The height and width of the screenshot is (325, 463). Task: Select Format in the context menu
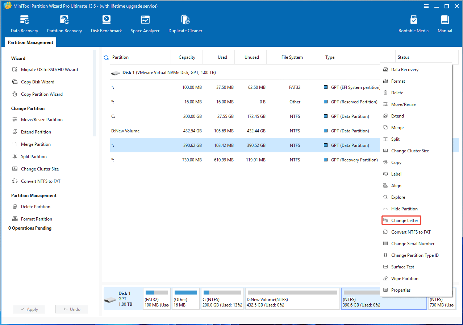[416, 81]
